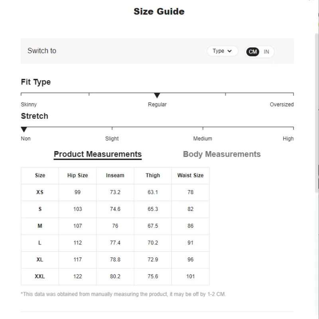The width and height of the screenshot is (319, 319).
Task: Click the Inseam column header
Action: pyautogui.click(x=115, y=175)
